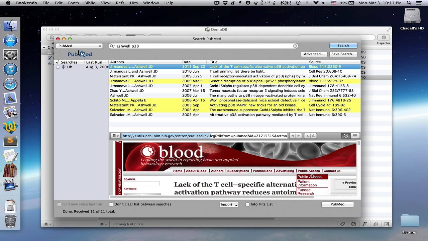Click the bookmark icon beside the URL

click(115, 136)
